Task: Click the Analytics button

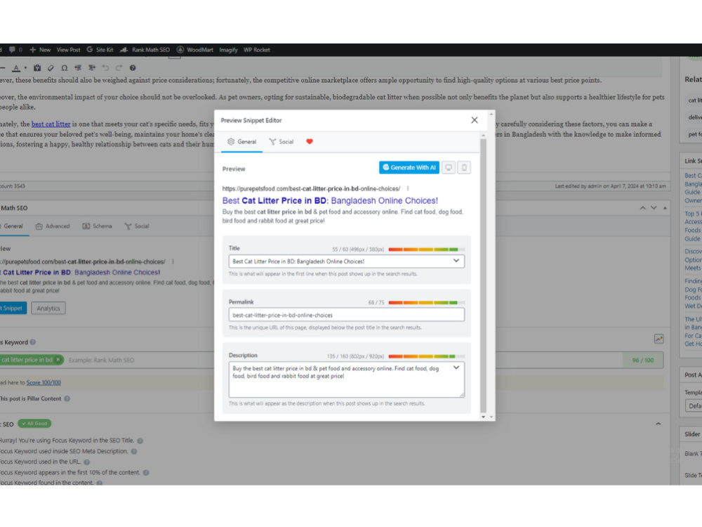Action: (48, 308)
